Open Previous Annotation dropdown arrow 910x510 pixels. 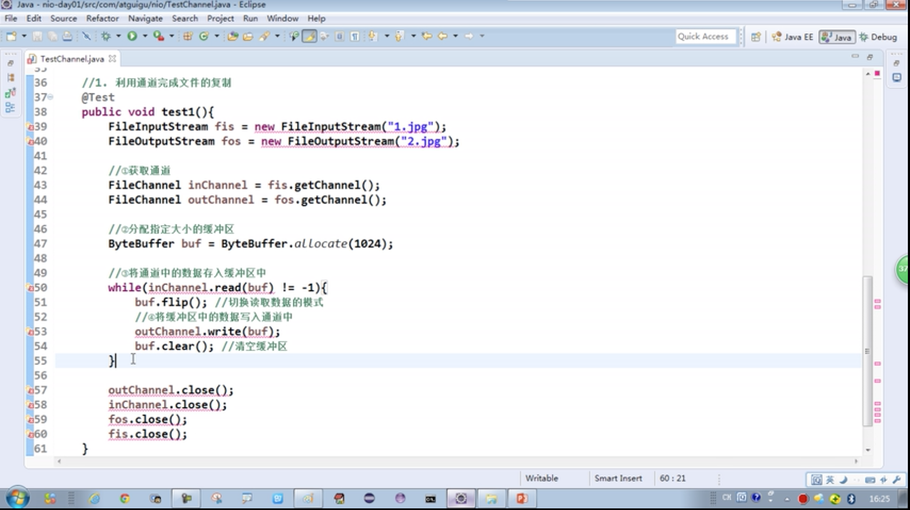pos(413,36)
